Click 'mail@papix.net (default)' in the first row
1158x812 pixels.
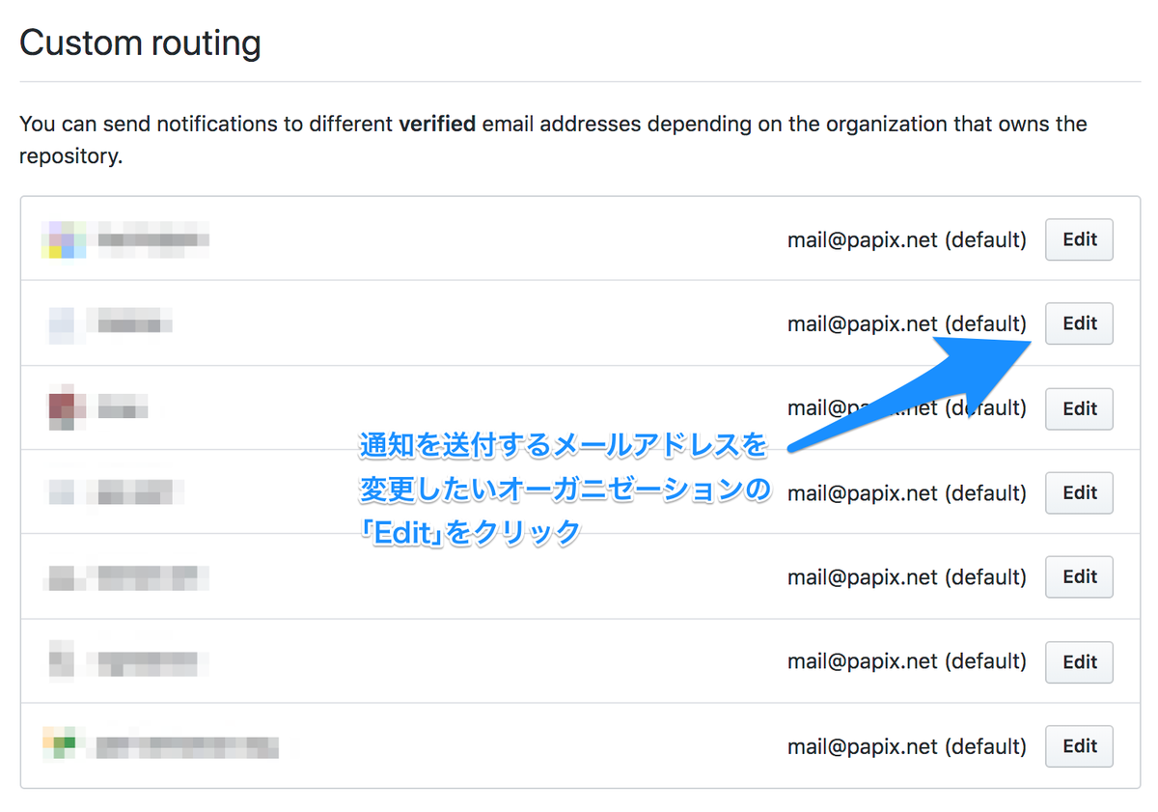point(906,239)
